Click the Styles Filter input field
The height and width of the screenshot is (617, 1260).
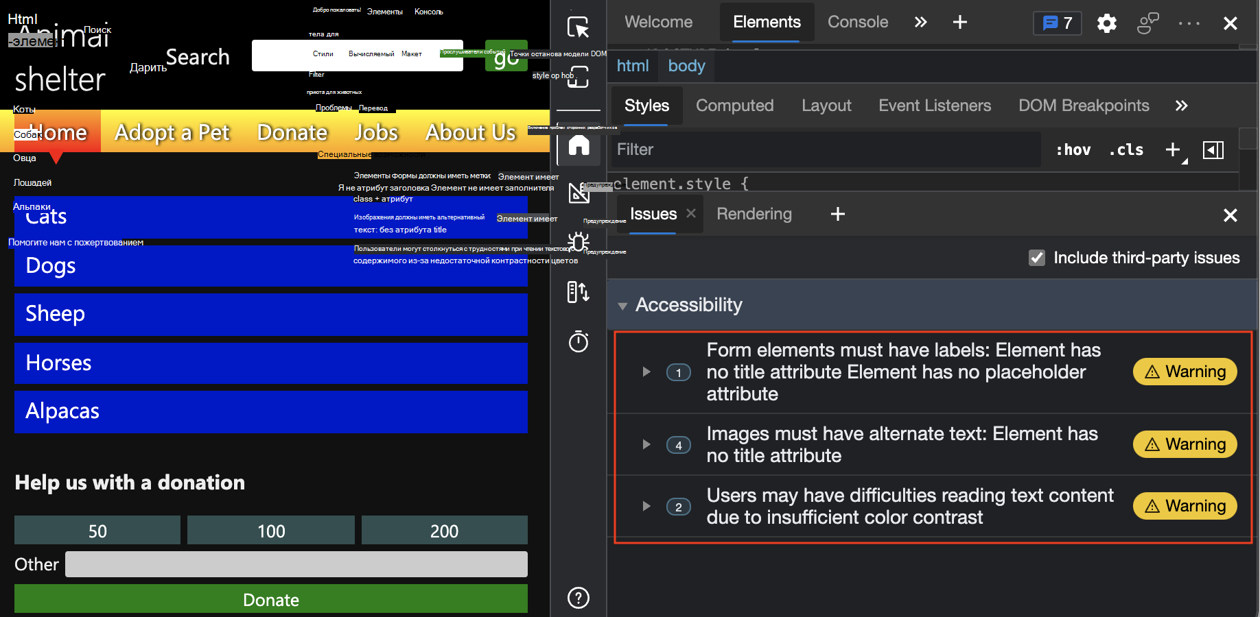824,149
